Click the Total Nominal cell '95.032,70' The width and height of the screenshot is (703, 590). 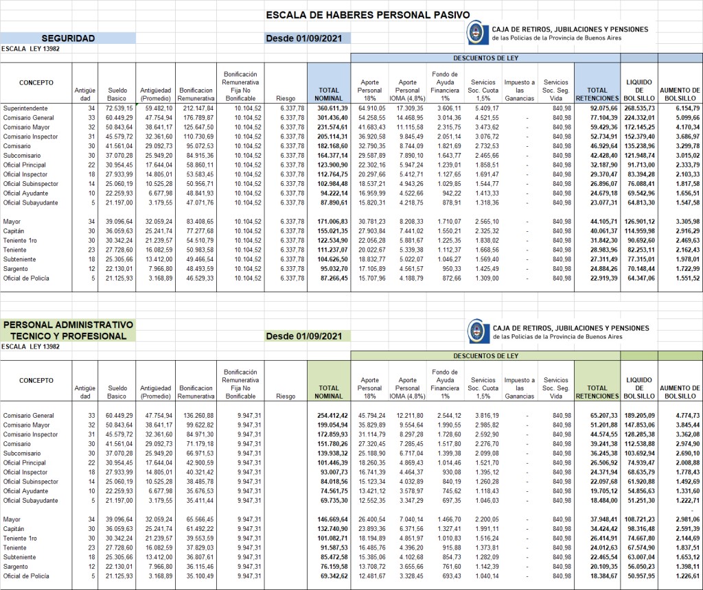334,269
